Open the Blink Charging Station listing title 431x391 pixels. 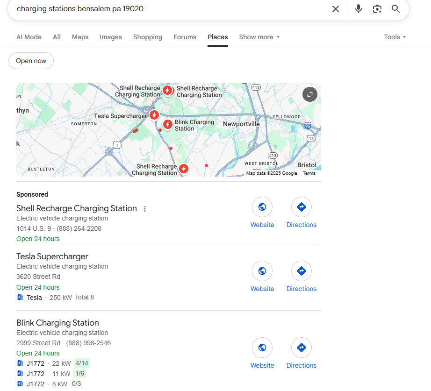coord(57,323)
